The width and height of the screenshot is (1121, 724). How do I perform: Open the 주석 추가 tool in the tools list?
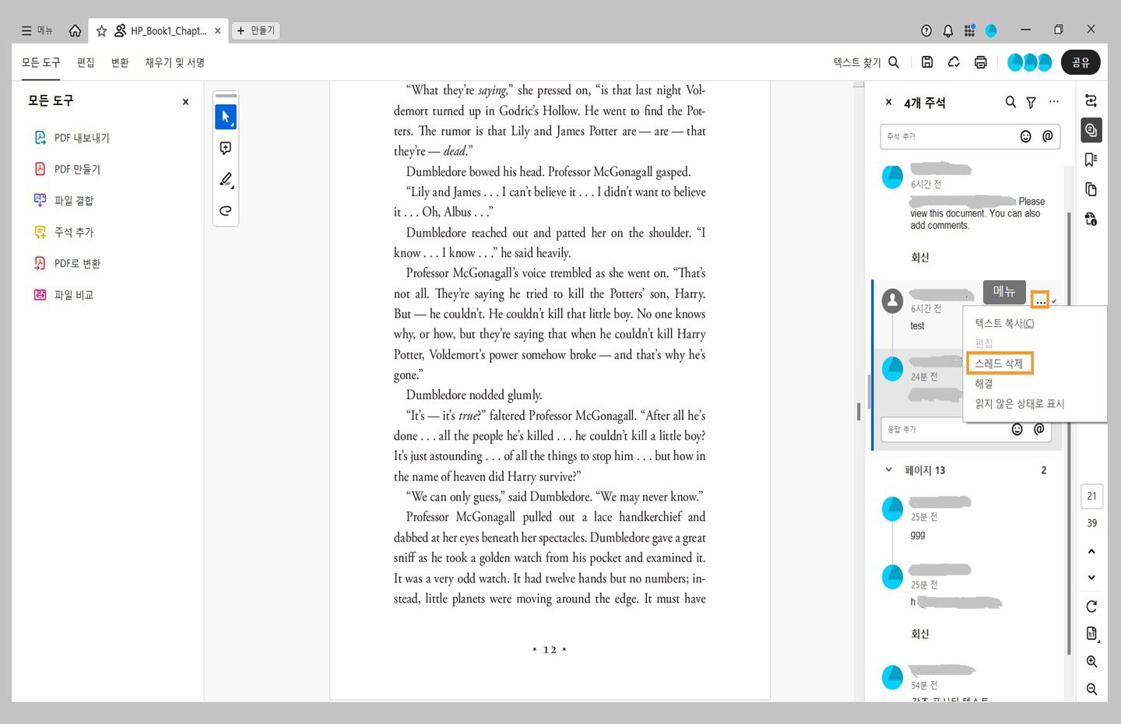(64, 232)
